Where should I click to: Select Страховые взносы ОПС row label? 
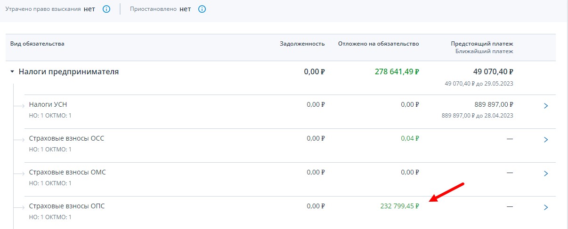(x=67, y=206)
